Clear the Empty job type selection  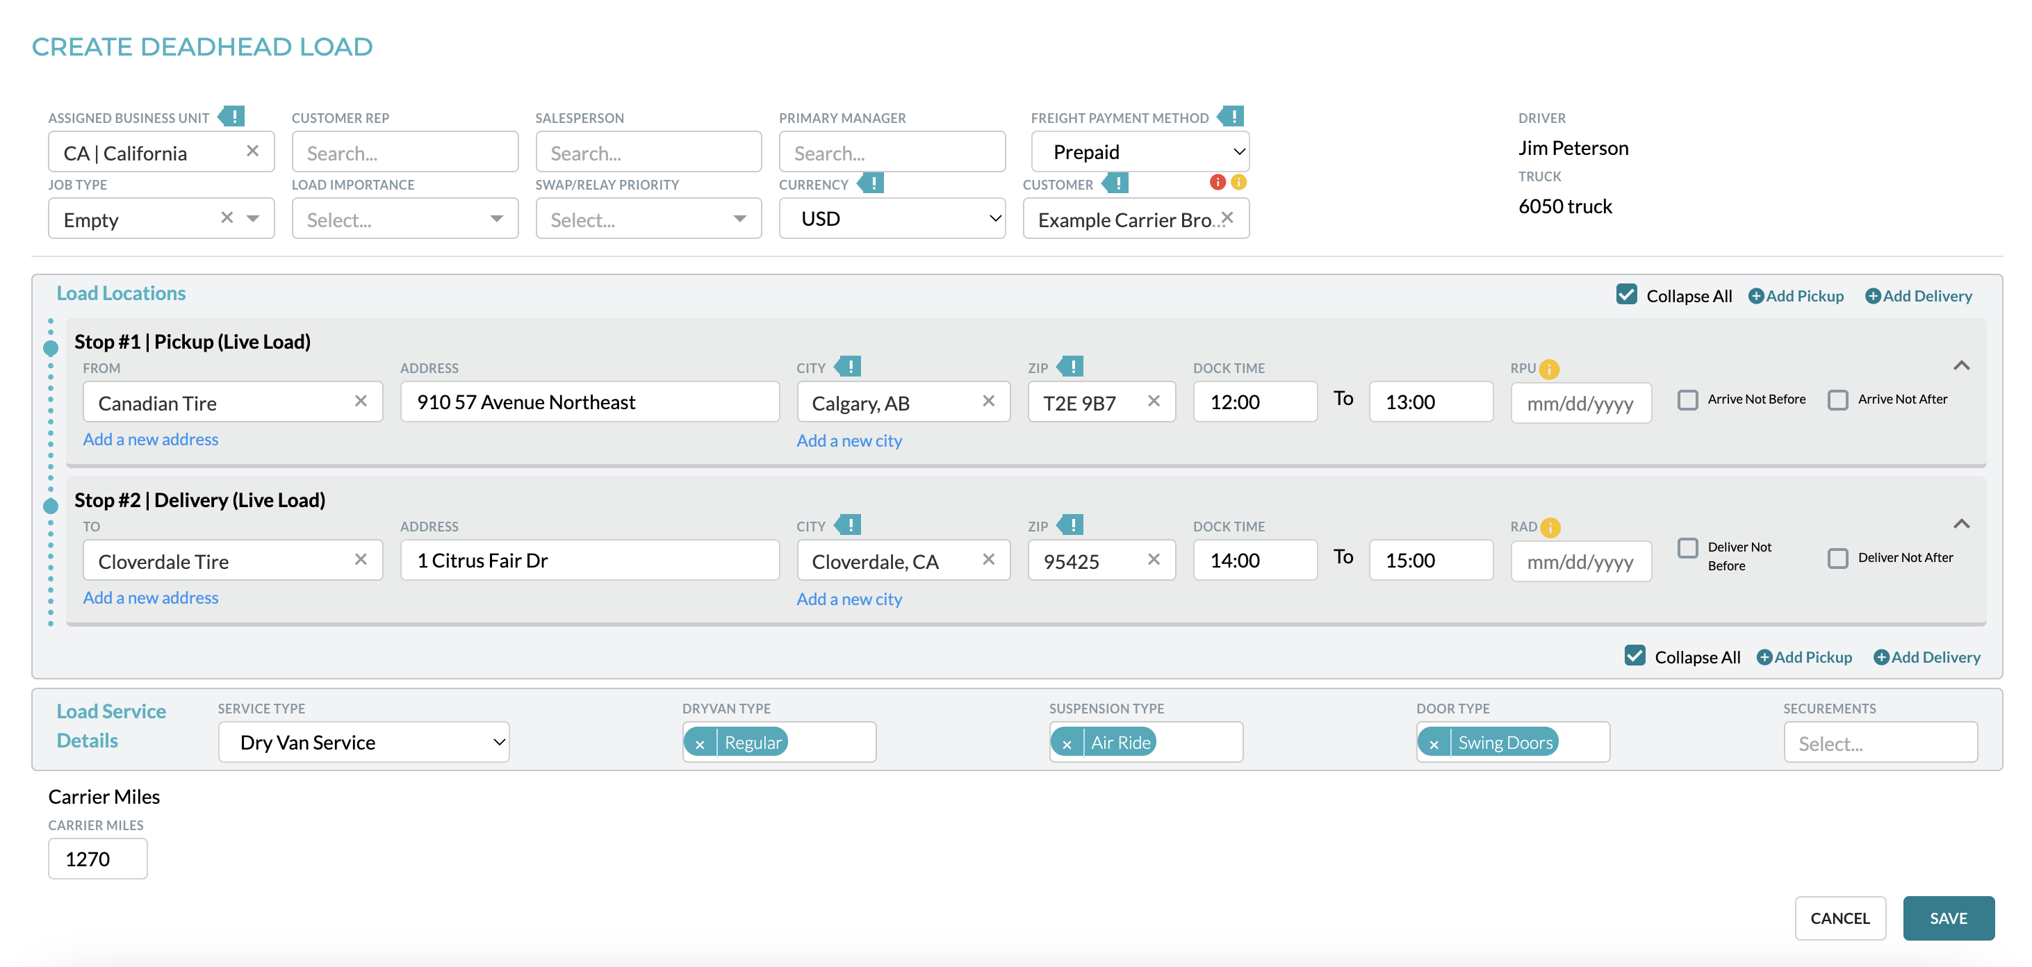pos(227,217)
